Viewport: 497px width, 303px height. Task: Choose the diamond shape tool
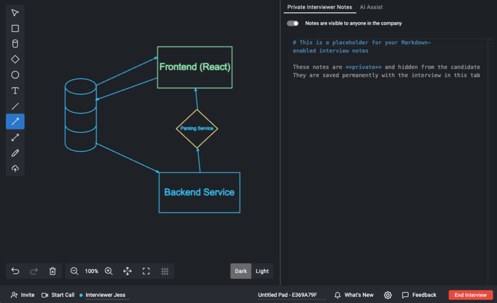click(15, 60)
